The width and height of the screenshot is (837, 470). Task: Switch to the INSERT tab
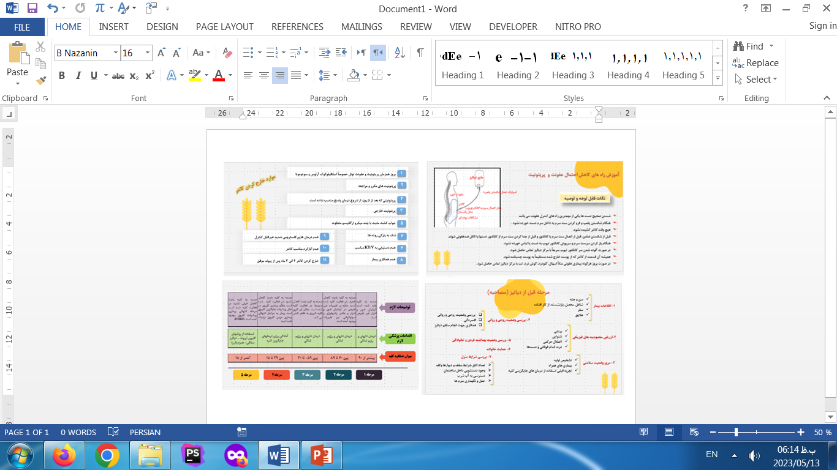coord(113,27)
